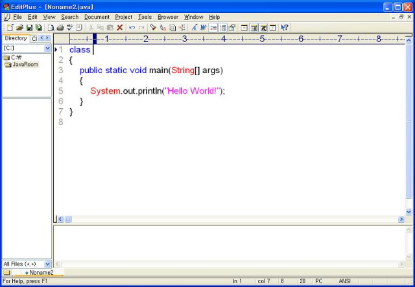Click the EditPlus document icon beside the File menu
This screenshot has height=287, width=415.
[x=6, y=17]
